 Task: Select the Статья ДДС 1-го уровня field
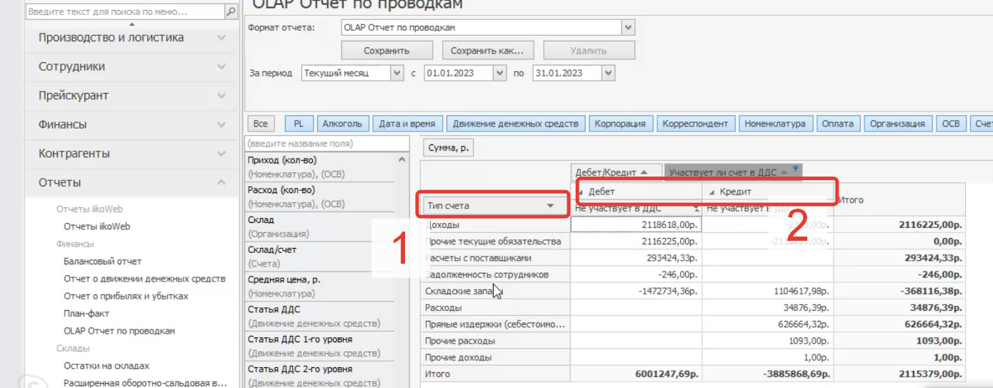(319, 346)
